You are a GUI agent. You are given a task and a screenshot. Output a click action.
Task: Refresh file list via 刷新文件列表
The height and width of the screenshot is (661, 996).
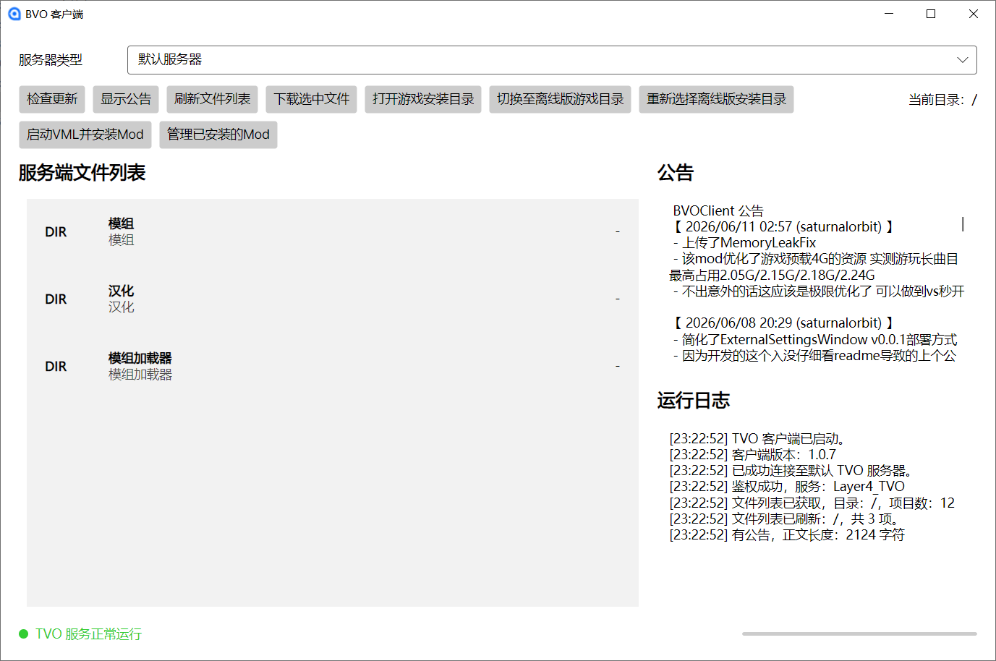(x=212, y=99)
